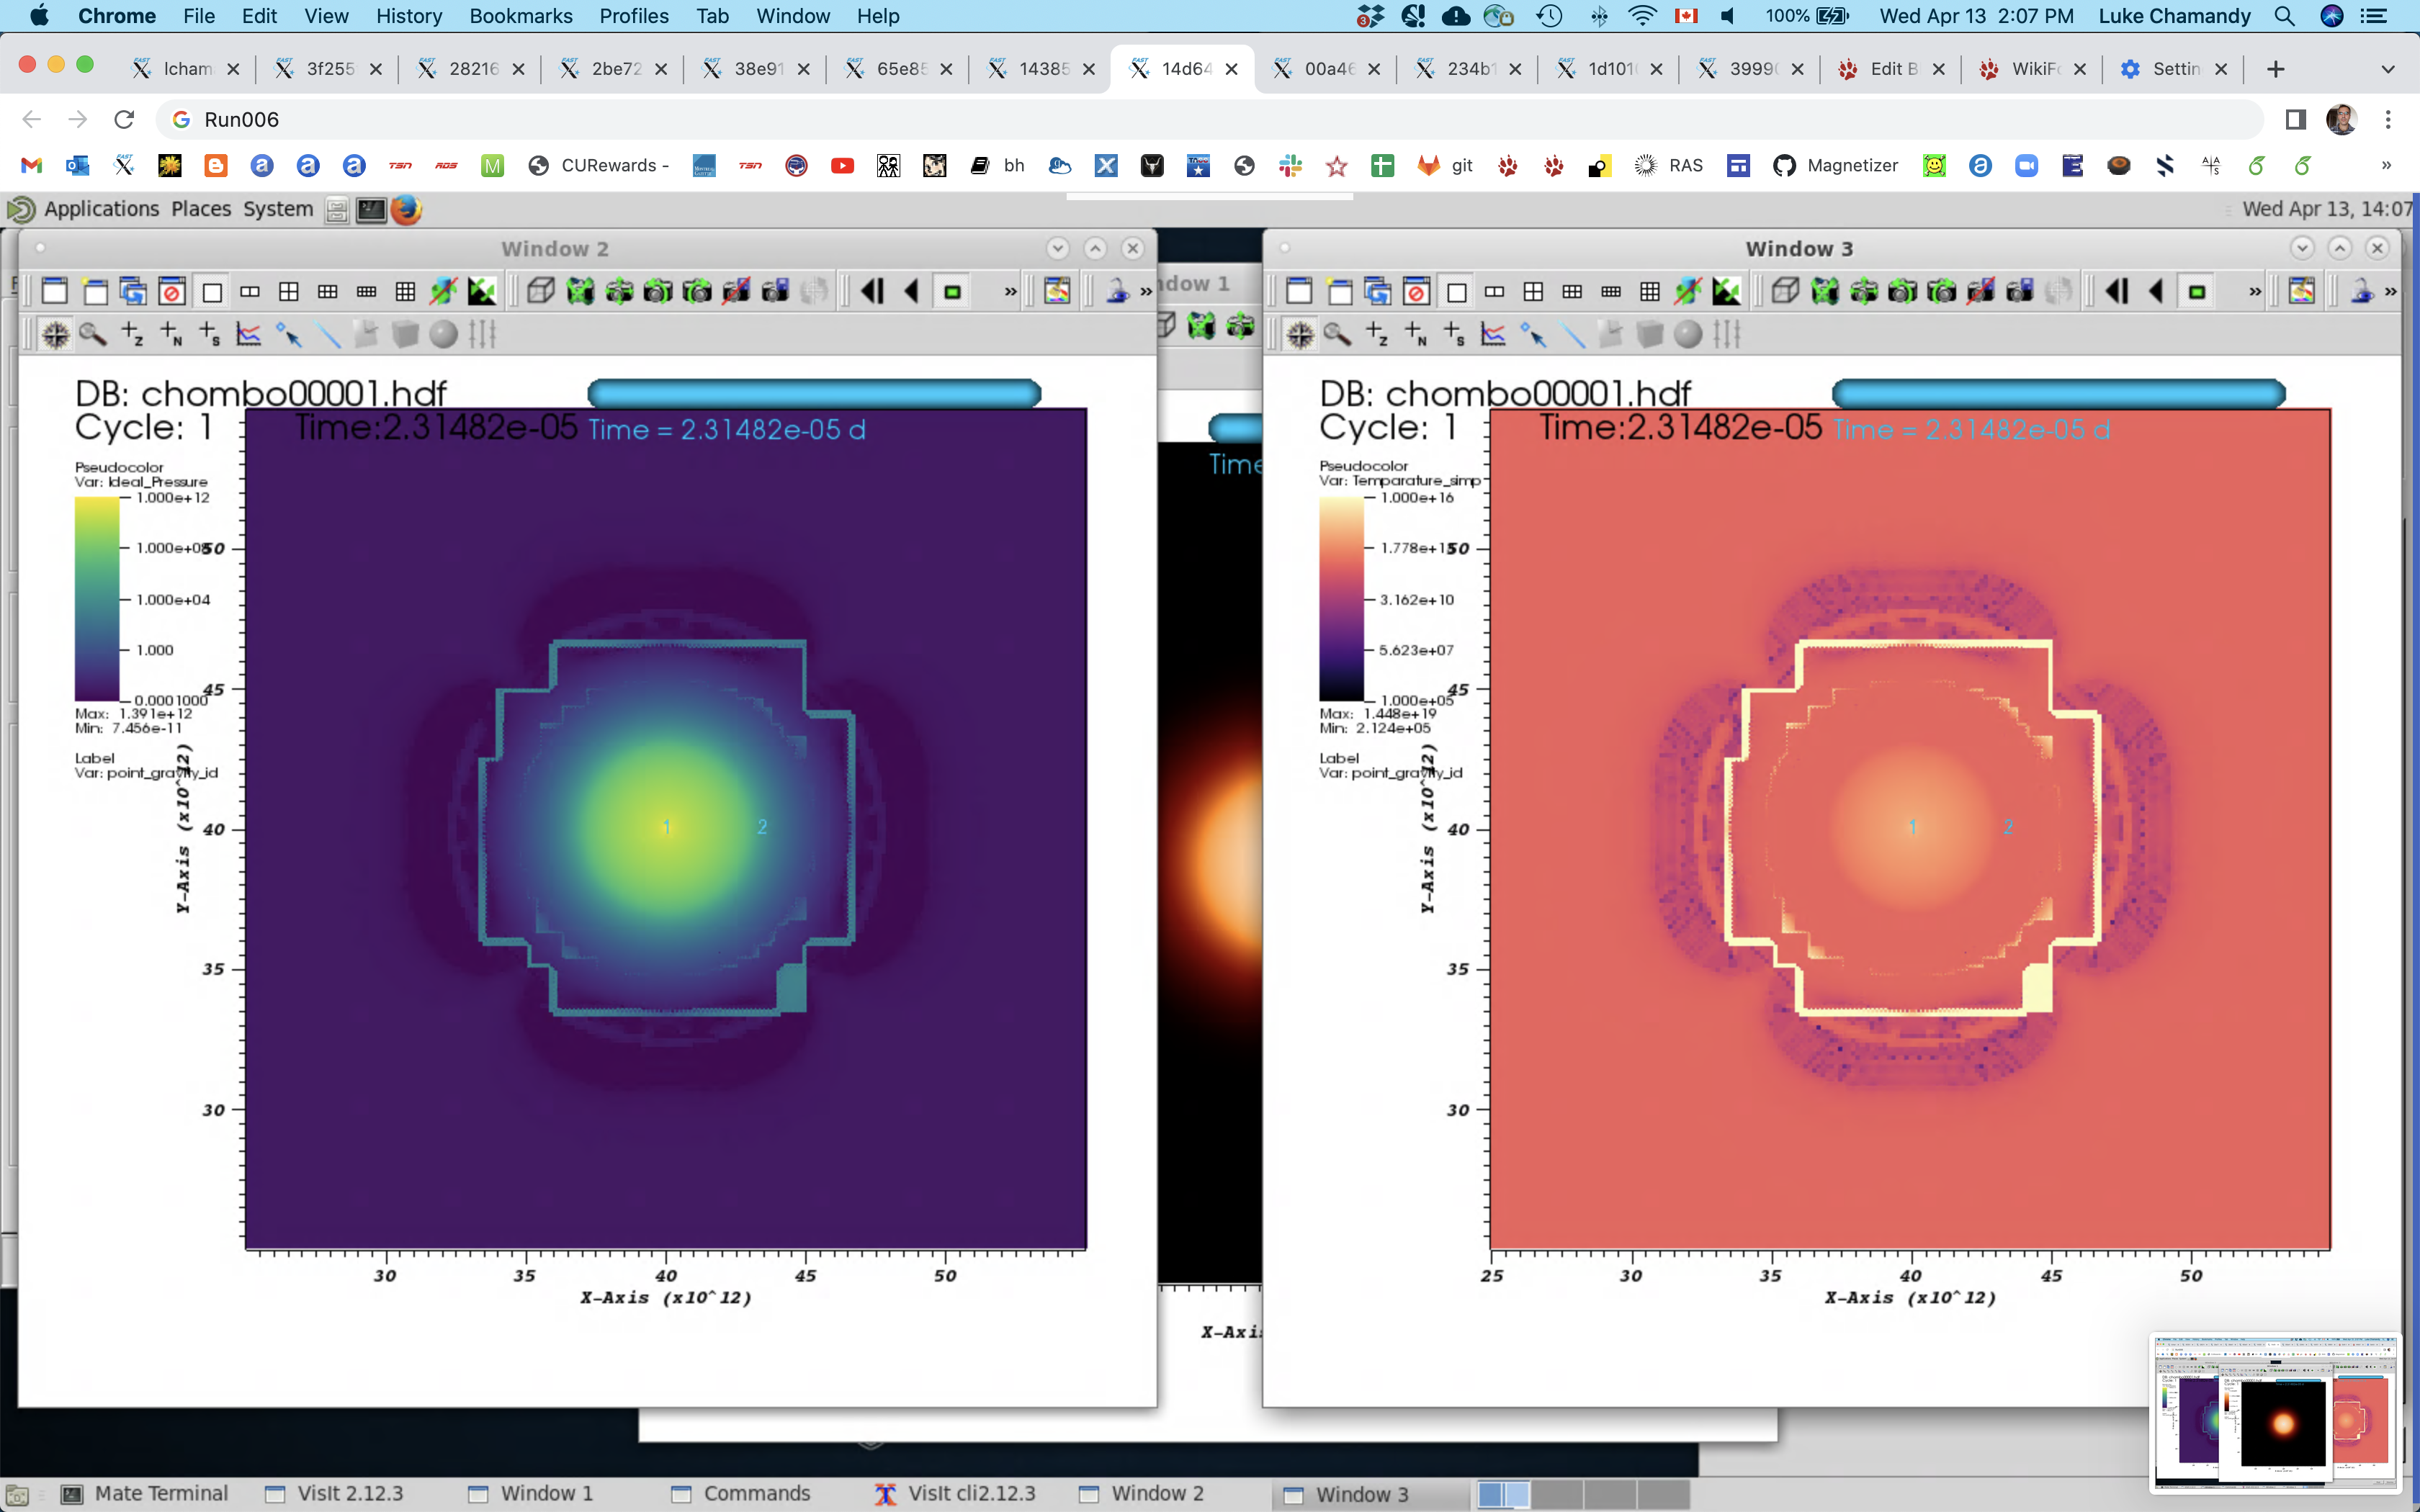The width and height of the screenshot is (2420, 1512).
Task: Select Zoom magnifier tool in Window 2
Action: [93, 334]
